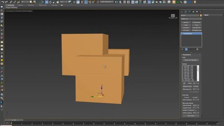Open Mirror tool
Viewport: 224px width, 126px height.
point(117,2)
